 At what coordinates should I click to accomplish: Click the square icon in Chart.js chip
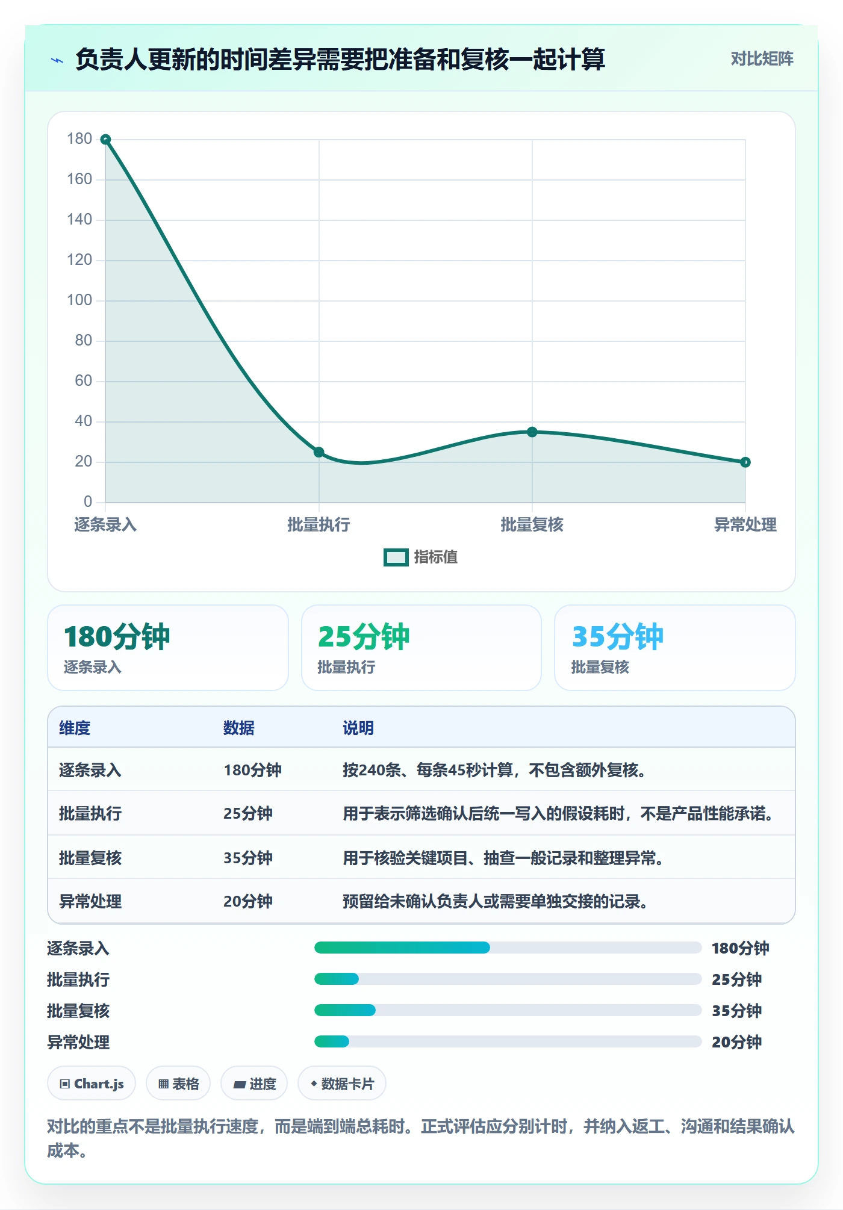coord(65,1084)
